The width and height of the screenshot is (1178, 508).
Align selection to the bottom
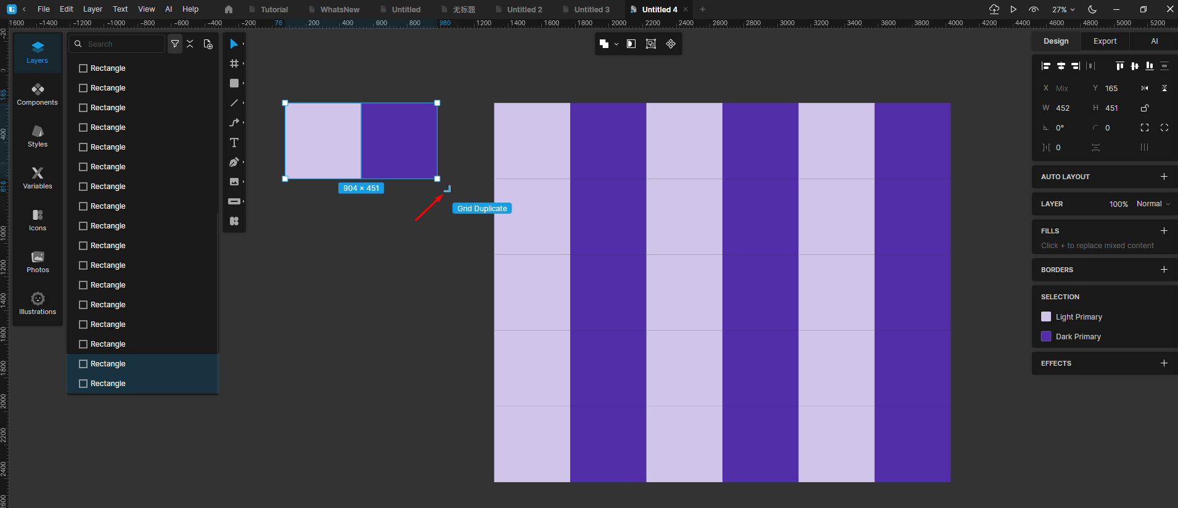tap(1150, 66)
